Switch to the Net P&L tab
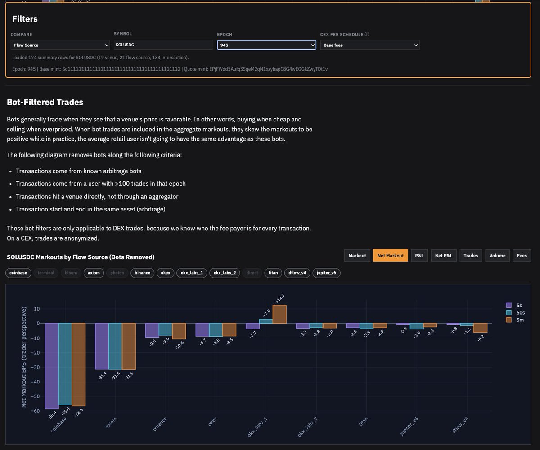The height and width of the screenshot is (450, 540). pyautogui.click(x=444, y=256)
